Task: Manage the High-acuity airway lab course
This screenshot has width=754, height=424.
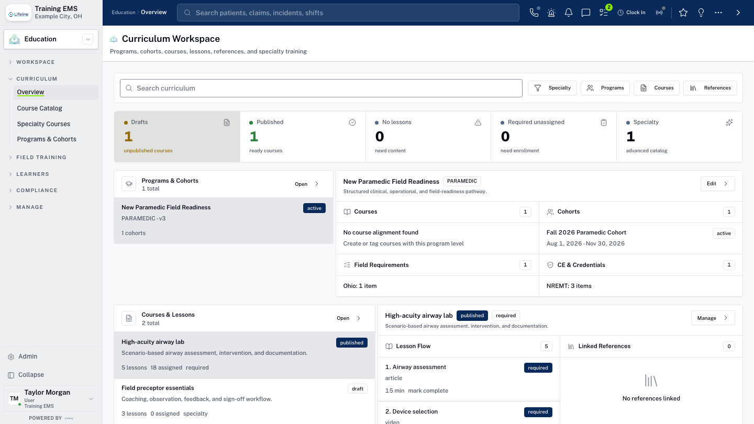Action: coord(713,318)
